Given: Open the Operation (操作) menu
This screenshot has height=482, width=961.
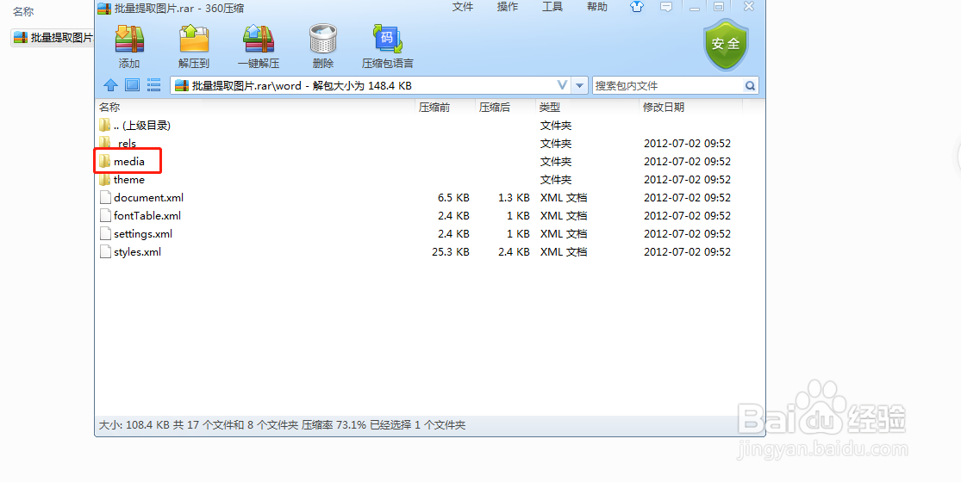Looking at the screenshot, I should [508, 7].
